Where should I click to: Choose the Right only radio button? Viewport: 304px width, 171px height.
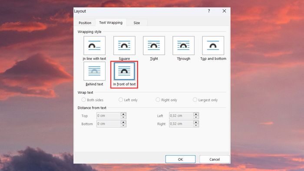coord(158,100)
